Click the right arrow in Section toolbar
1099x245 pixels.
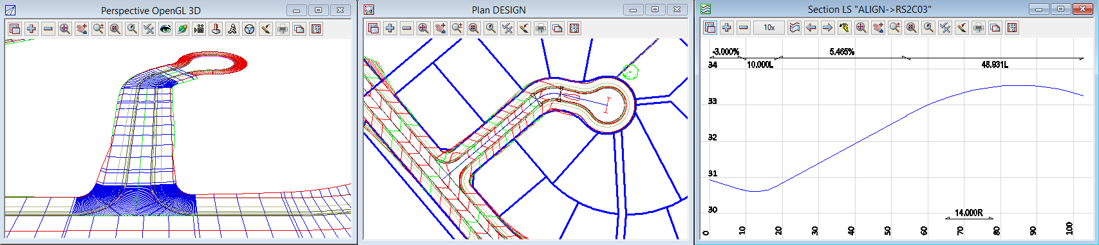click(x=828, y=28)
